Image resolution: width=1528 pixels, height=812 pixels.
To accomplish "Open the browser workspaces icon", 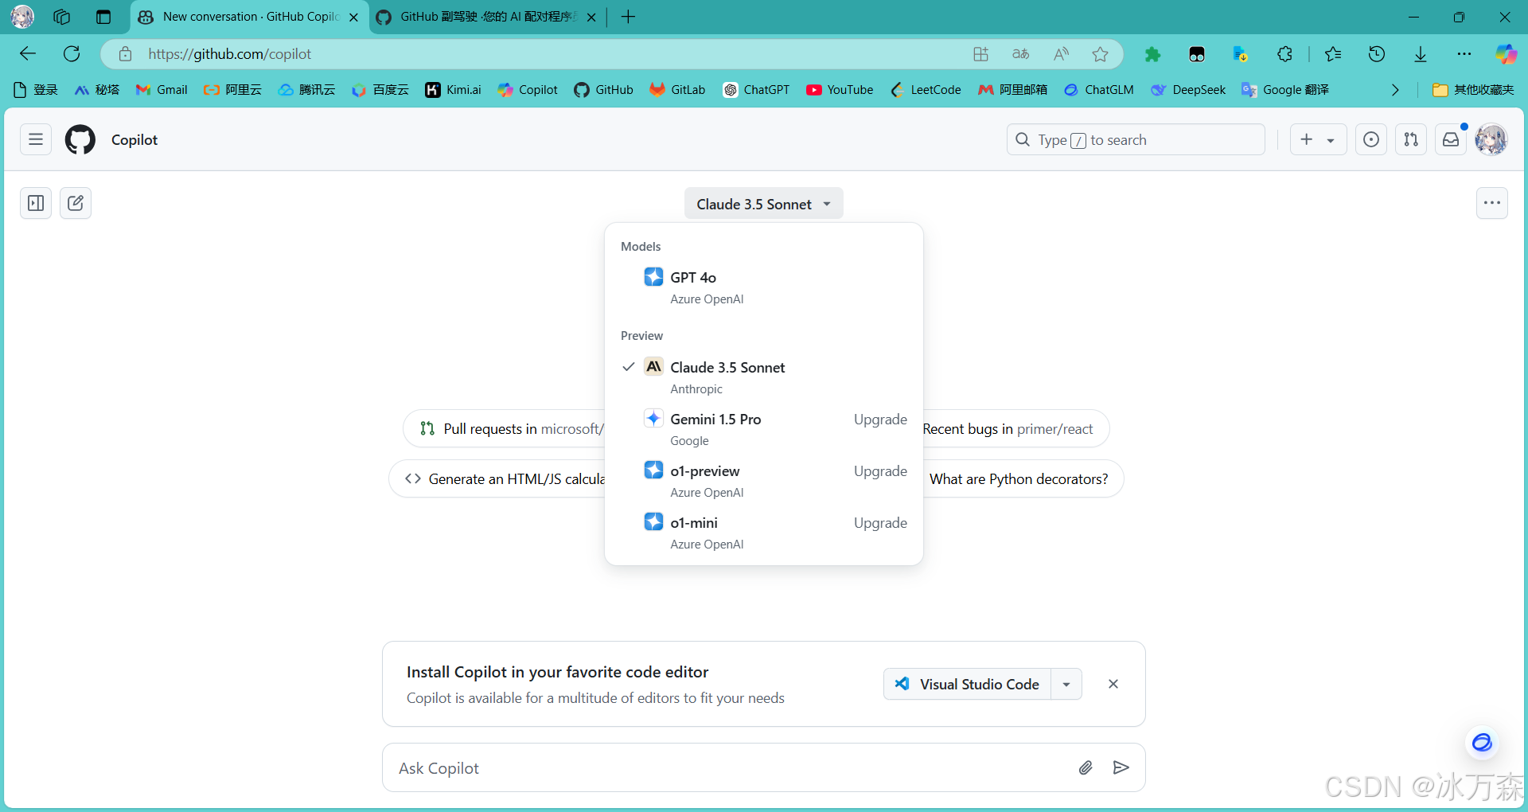I will (62, 17).
